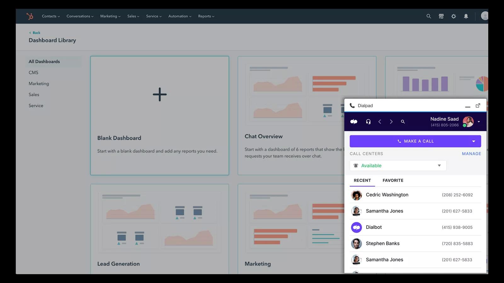Pop out the Dialpad widget
Image resolution: width=504 pixels, height=283 pixels.
tap(478, 105)
